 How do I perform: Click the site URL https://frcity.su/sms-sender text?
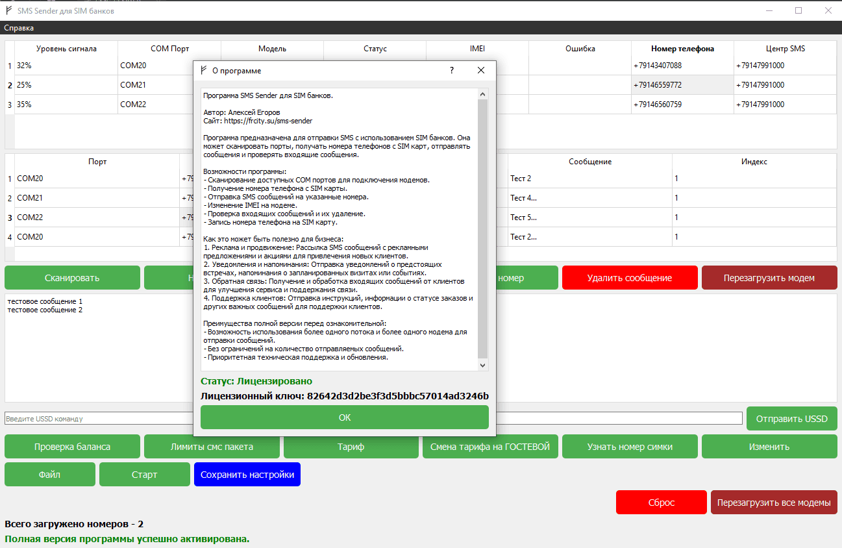(268, 121)
